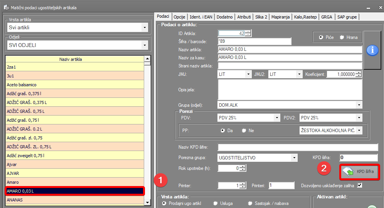This screenshot has height=208, width=384.
Task: Click the blue info icon button
Action: click(372, 50)
